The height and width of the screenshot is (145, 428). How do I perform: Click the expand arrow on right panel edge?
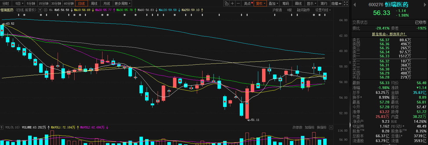click(x=350, y=125)
